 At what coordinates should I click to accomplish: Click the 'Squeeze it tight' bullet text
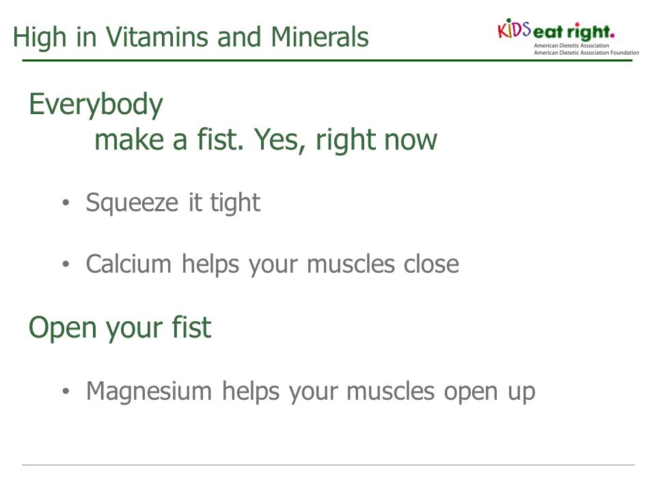tap(173, 204)
